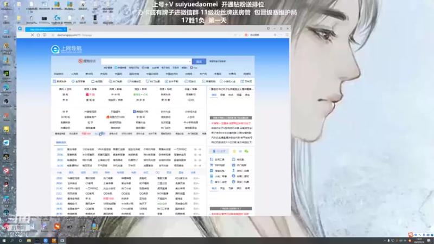Expand the search box suggestion dropdown arrow
434x244 pixels.
[x=189, y=61]
